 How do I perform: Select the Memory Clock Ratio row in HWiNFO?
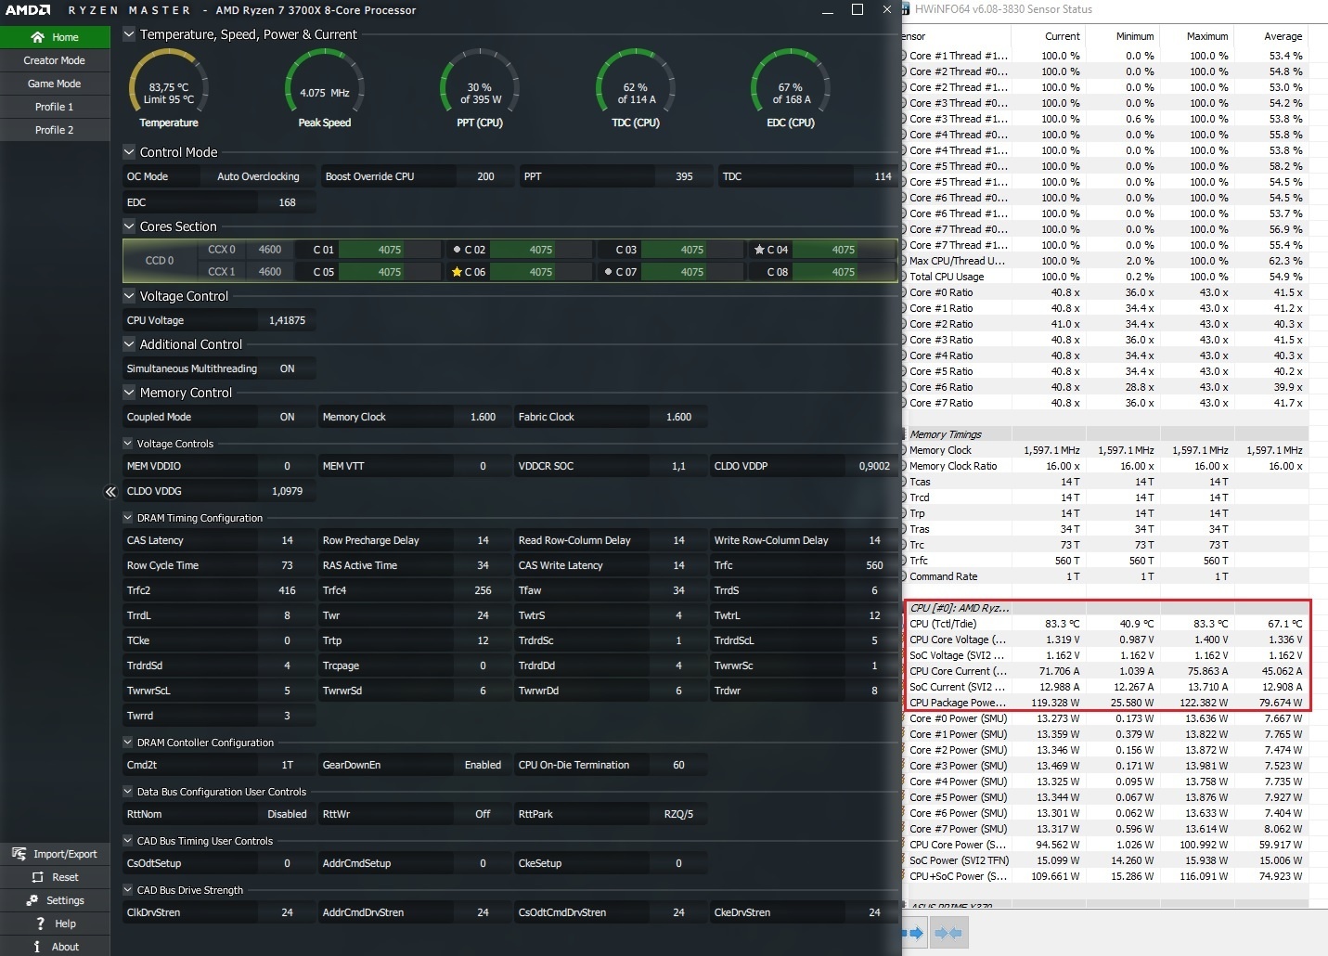[1104, 466]
